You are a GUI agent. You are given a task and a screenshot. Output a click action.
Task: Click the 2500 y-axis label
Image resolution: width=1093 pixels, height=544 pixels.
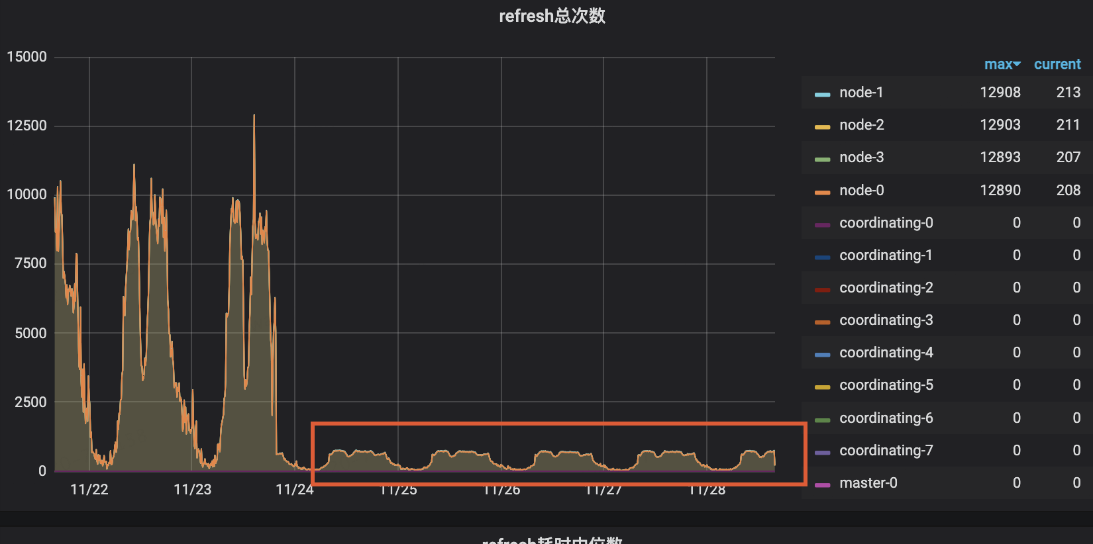[30, 402]
